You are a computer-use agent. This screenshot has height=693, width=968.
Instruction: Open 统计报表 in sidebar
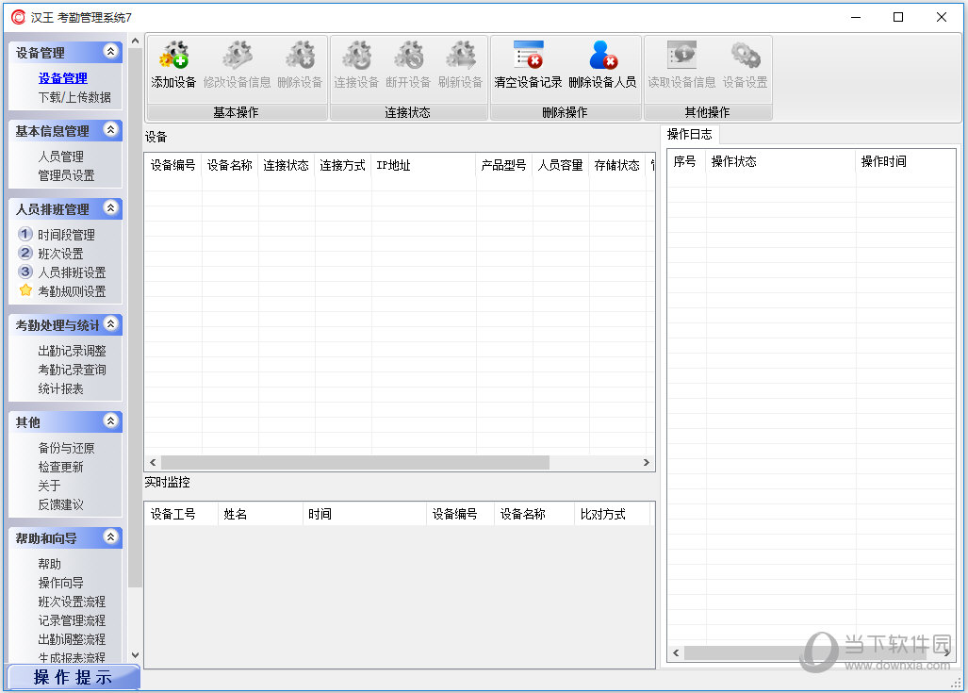60,389
